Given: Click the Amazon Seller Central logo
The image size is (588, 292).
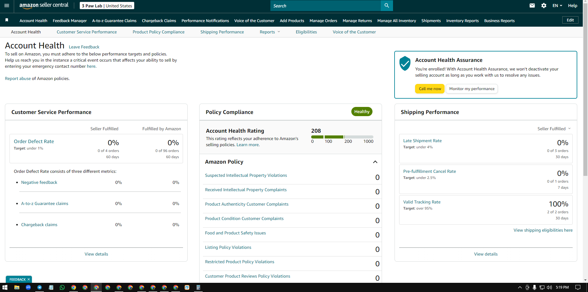Looking at the screenshot, I should click(44, 6).
